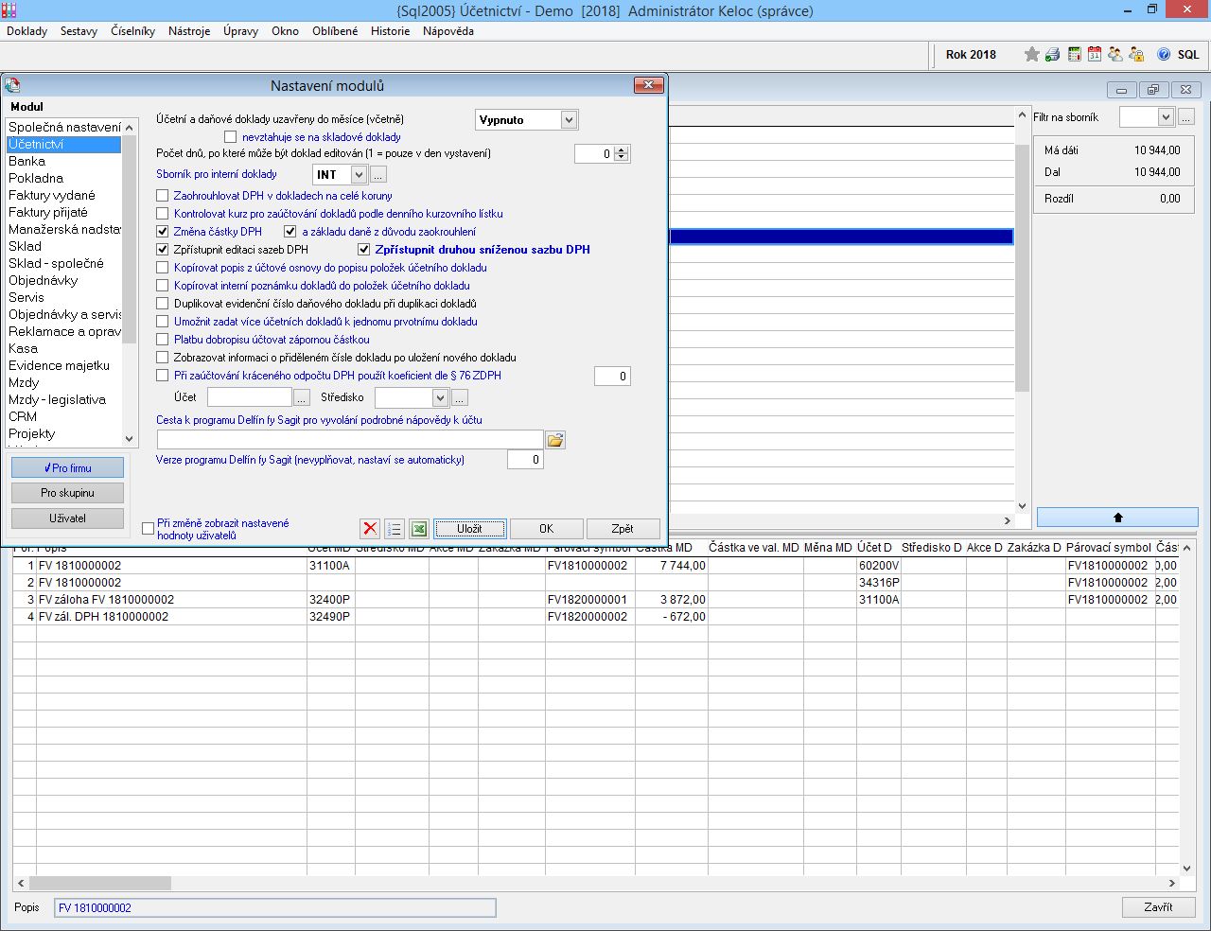The image size is (1211, 931).
Task: Uncheck 'Změna částky DPH' checkbox
Action: (x=163, y=232)
